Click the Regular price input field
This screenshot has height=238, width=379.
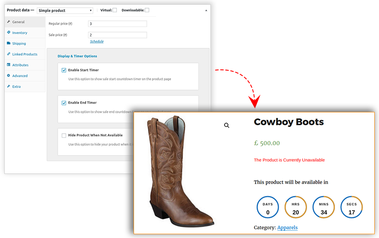pos(117,24)
